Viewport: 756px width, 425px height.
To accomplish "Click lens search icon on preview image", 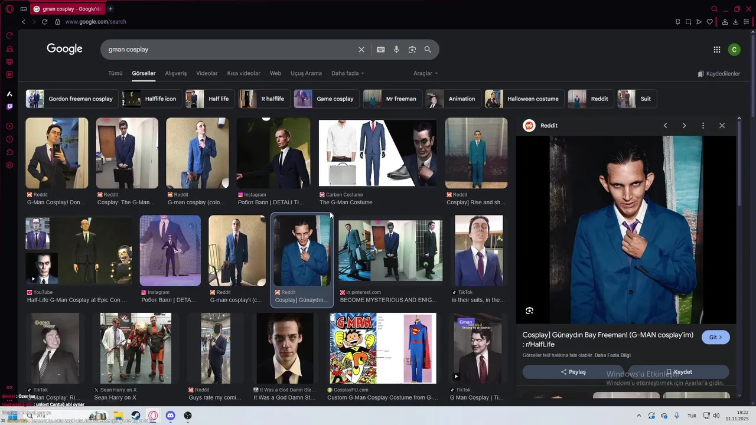I will point(529,310).
